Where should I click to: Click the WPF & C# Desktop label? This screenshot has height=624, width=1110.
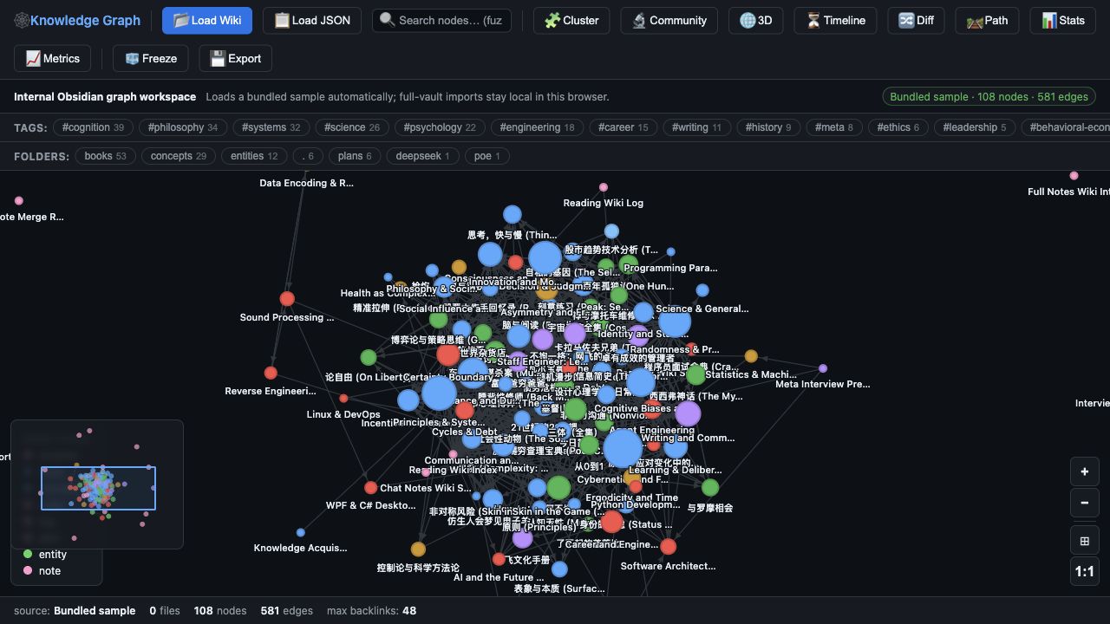[x=371, y=505]
